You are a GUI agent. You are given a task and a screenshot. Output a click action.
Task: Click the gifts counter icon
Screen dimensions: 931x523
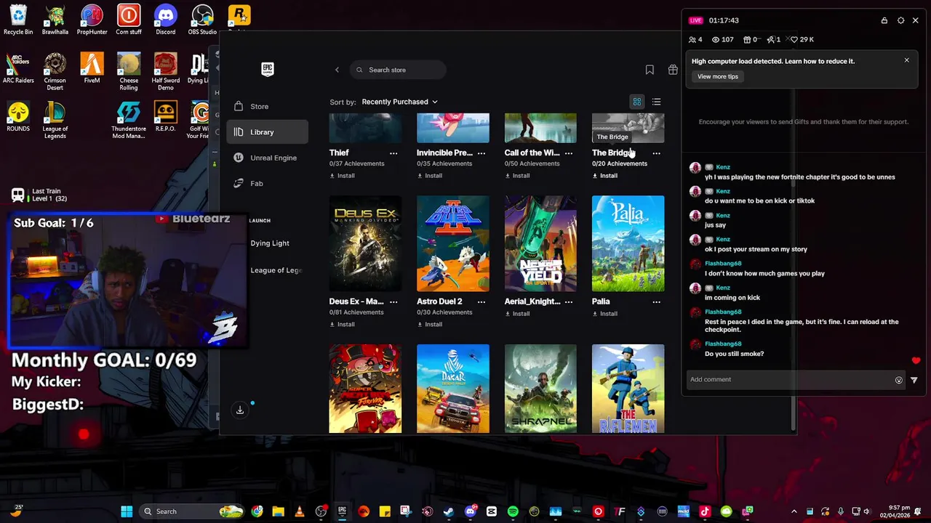pos(747,39)
